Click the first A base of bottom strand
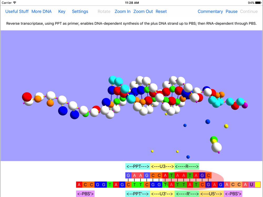263x197 pixels. click(79, 185)
